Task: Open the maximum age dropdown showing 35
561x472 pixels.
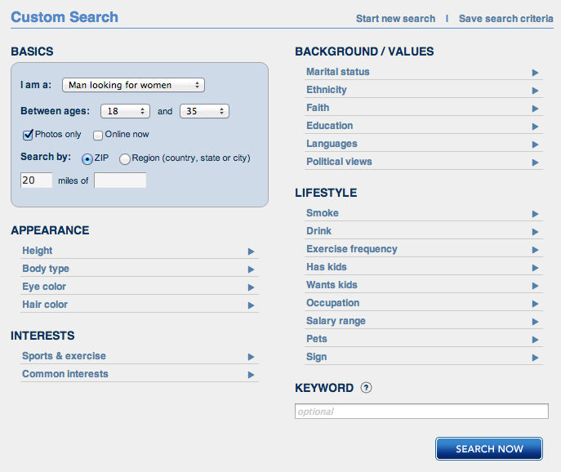Action: pos(204,111)
